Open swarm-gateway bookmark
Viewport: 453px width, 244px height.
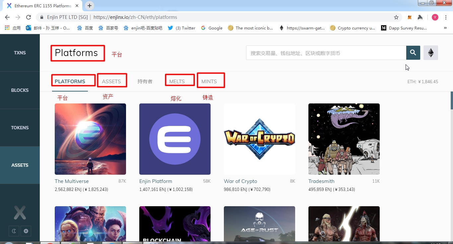(x=302, y=28)
